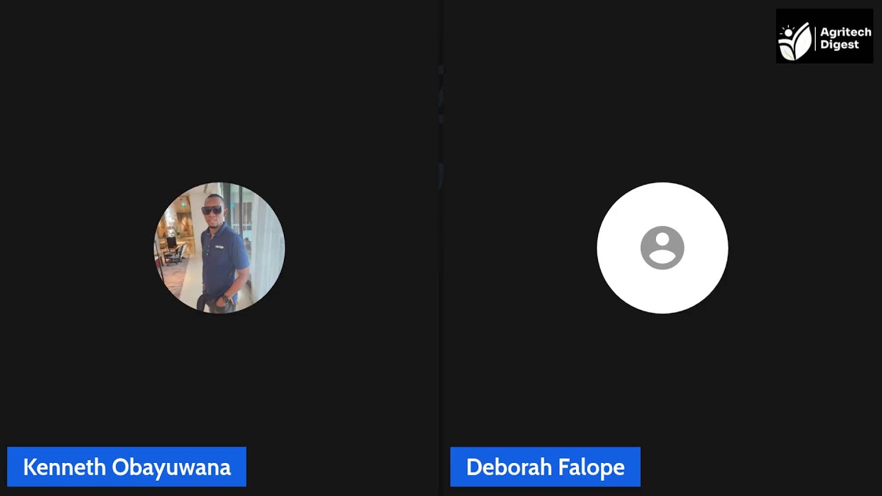Select the vertical divider between participant tiles

click(441, 248)
